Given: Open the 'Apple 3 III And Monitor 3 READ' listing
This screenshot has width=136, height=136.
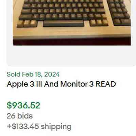Looking at the screenshot, I should 61,84.
